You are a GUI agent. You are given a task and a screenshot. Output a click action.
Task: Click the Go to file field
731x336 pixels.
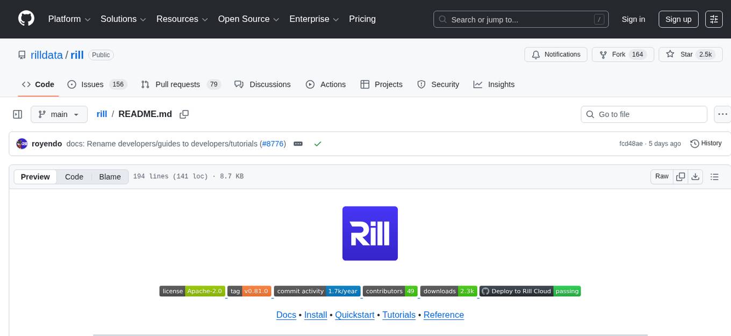(643, 114)
